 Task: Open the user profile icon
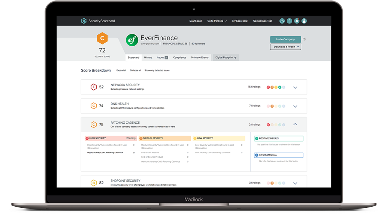click(304, 21)
